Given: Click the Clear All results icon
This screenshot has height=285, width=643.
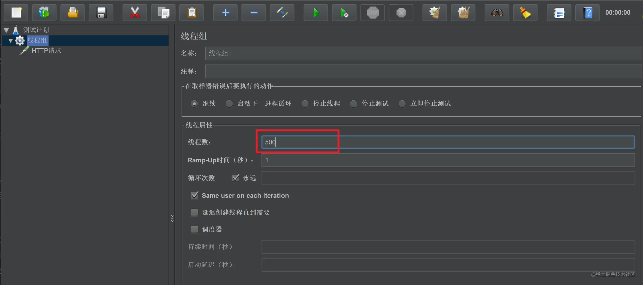Looking at the screenshot, I should pyautogui.click(x=463, y=13).
